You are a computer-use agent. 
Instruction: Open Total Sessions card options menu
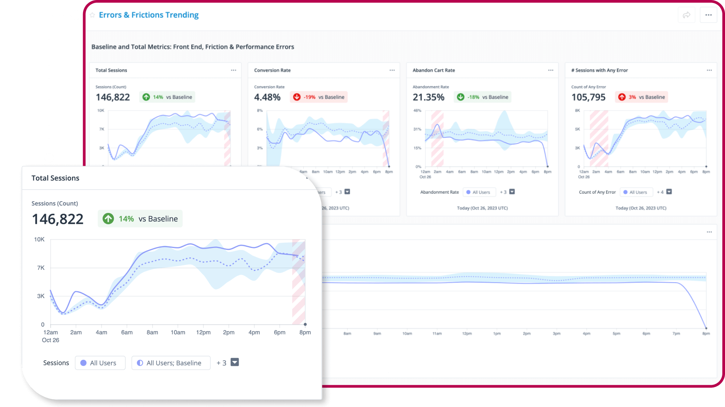pos(233,70)
